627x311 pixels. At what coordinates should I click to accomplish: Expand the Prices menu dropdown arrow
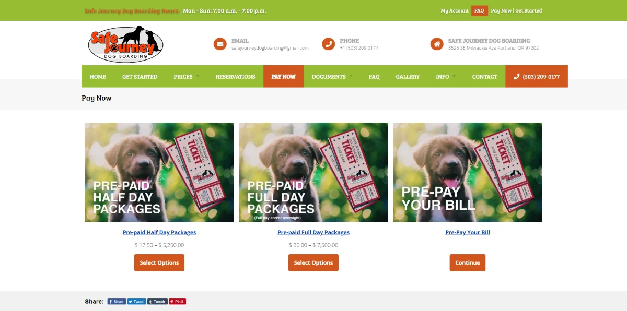pyautogui.click(x=198, y=76)
